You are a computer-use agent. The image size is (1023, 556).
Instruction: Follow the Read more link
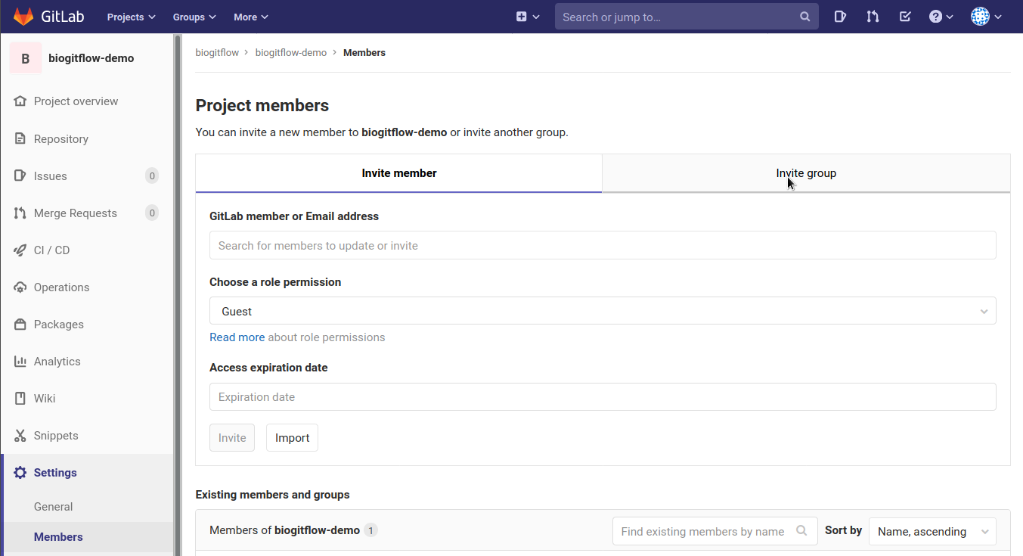coord(237,337)
